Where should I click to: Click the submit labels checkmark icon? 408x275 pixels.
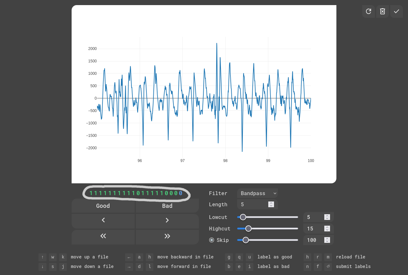(x=397, y=11)
